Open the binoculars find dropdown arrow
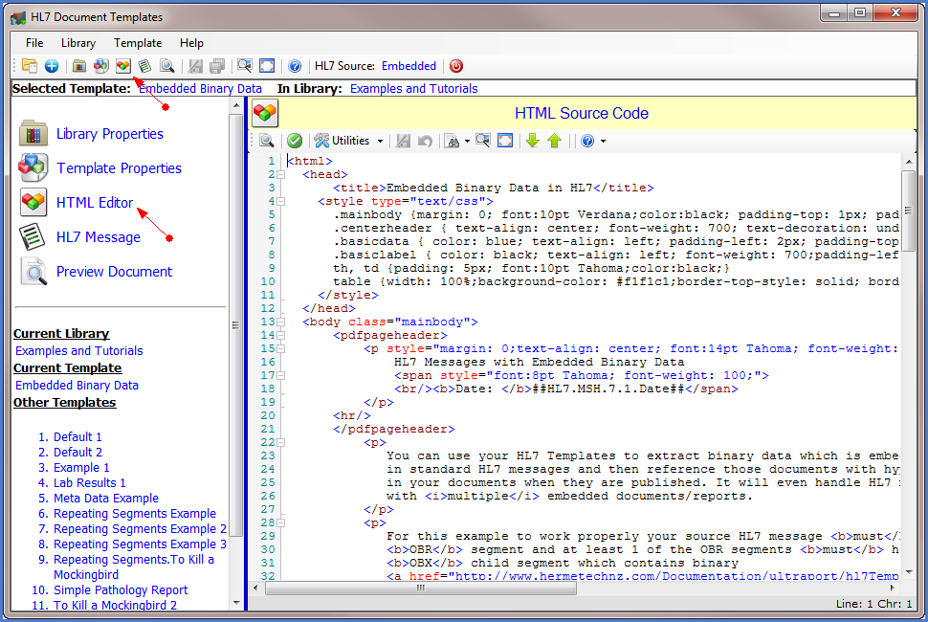This screenshot has width=928, height=622. (466, 142)
